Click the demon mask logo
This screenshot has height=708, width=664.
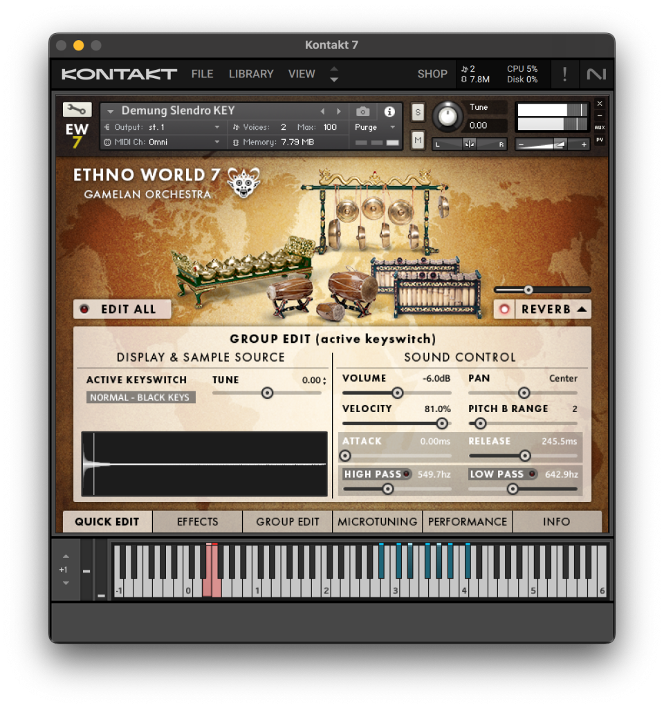point(243,182)
